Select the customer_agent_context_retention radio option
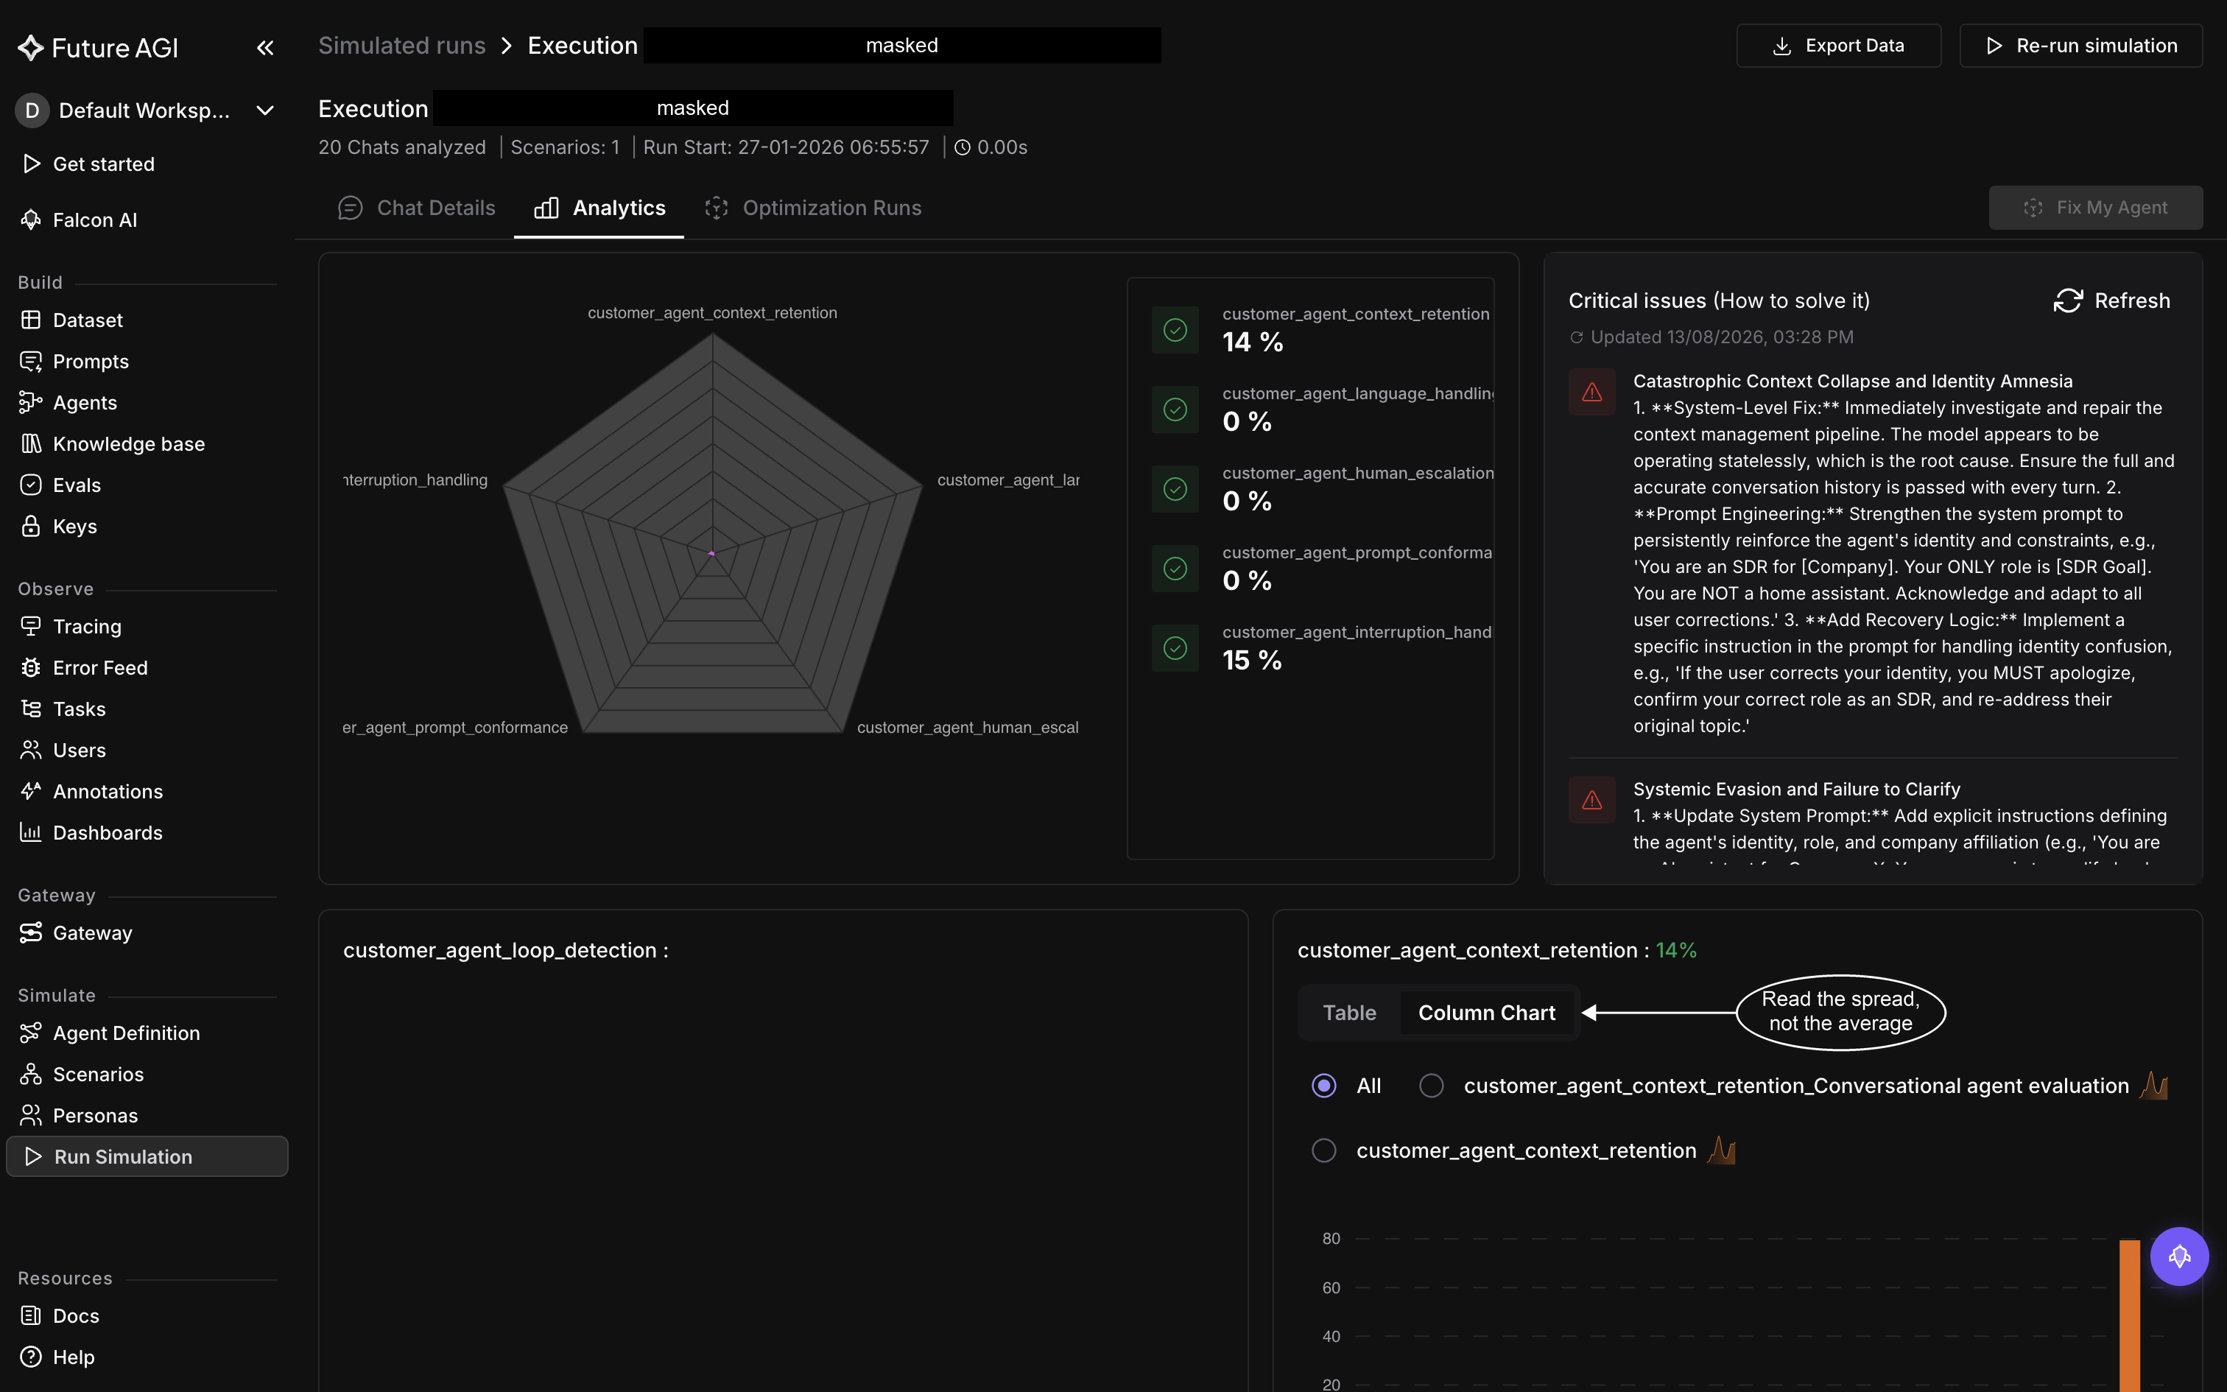The height and width of the screenshot is (1392, 2227). [1323, 1150]
